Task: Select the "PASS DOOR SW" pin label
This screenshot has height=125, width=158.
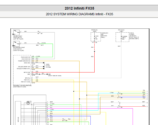Action: pos(25,57)
